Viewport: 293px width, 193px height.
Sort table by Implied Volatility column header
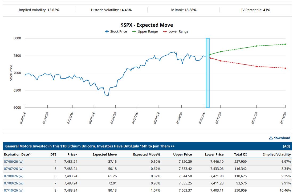coord(277,154)
